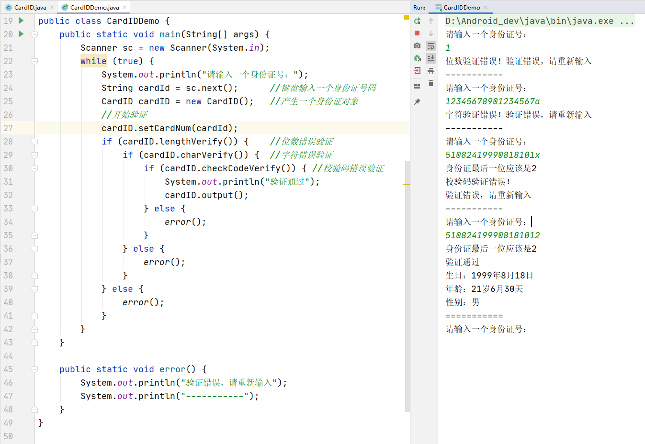The image size is (645, 444).
Task: Toggle scroll to end of console
Action: 431,58
